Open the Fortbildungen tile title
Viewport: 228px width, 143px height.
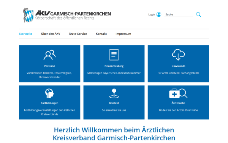[49, 103]
